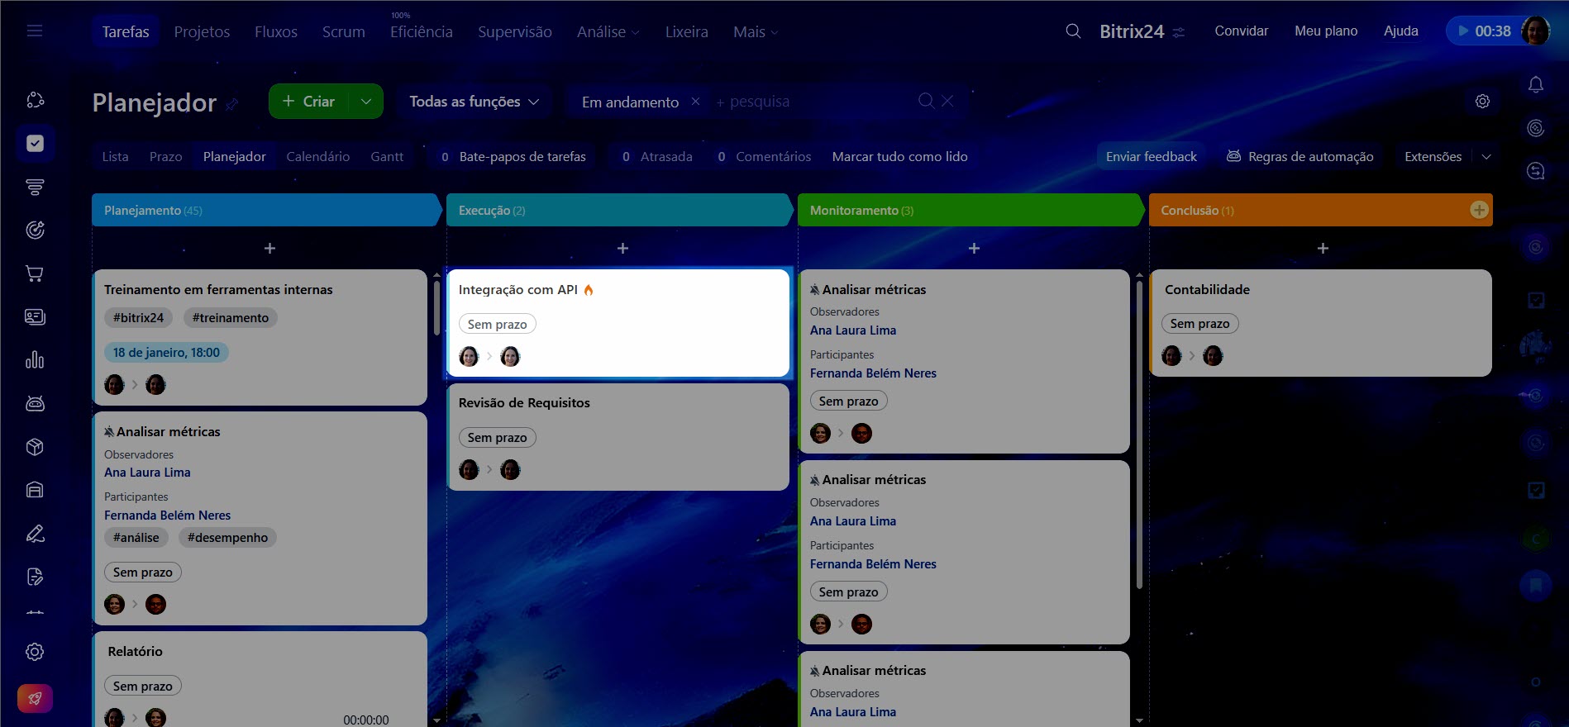Open the Projetos top menu item
The width and height of the screenshot is (1569, 727).
[x=202, y=31]
